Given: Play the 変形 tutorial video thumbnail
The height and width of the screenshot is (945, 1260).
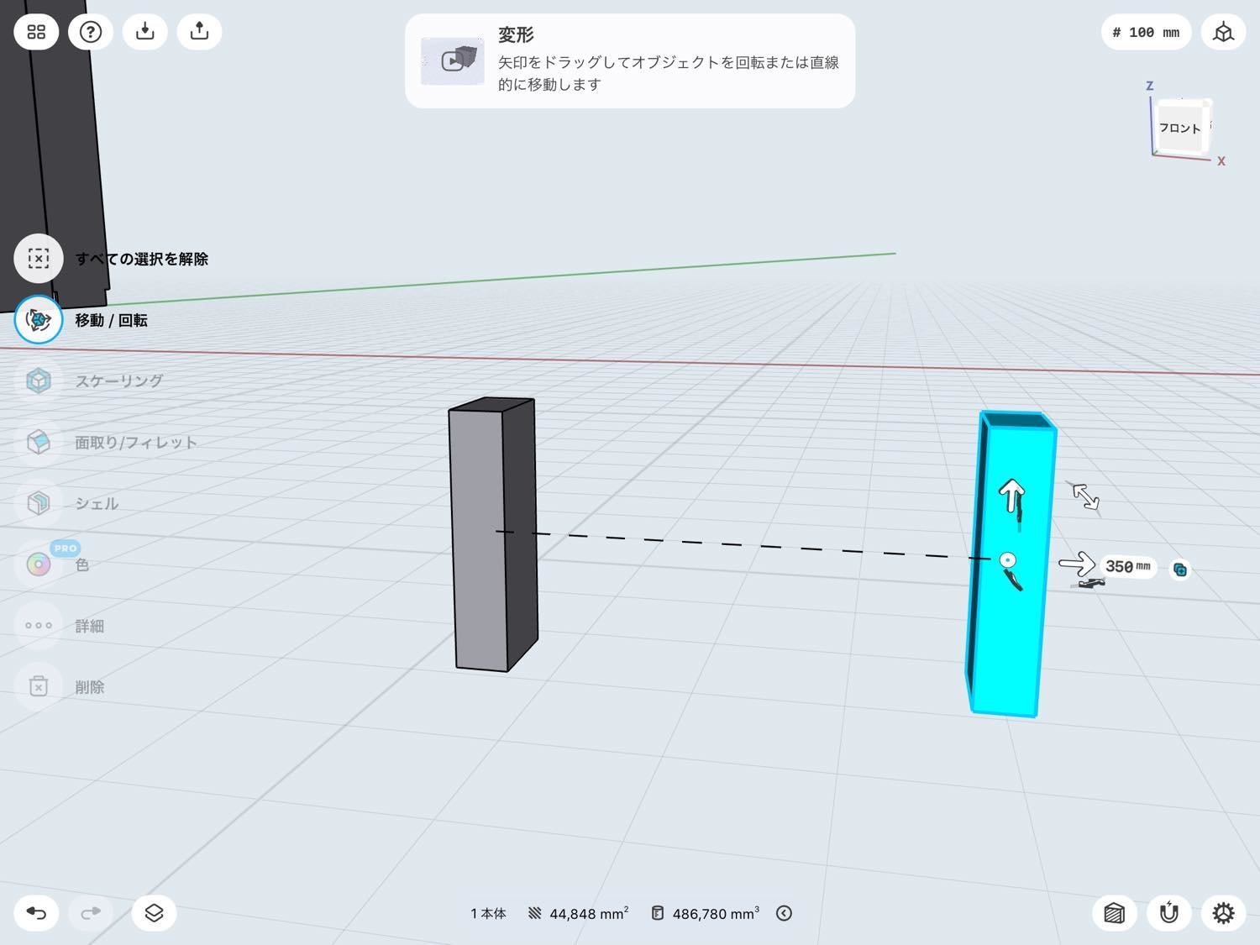Looking at the screenshot, I should [x=453, y=60].
